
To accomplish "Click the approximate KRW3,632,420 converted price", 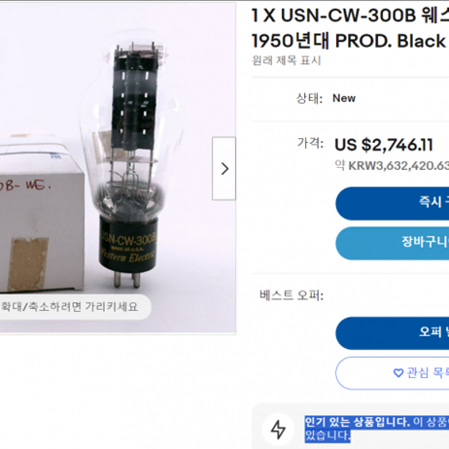I will click(392, 165).
